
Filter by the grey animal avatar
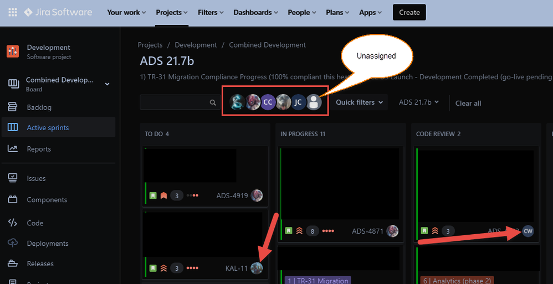point(283,102)
